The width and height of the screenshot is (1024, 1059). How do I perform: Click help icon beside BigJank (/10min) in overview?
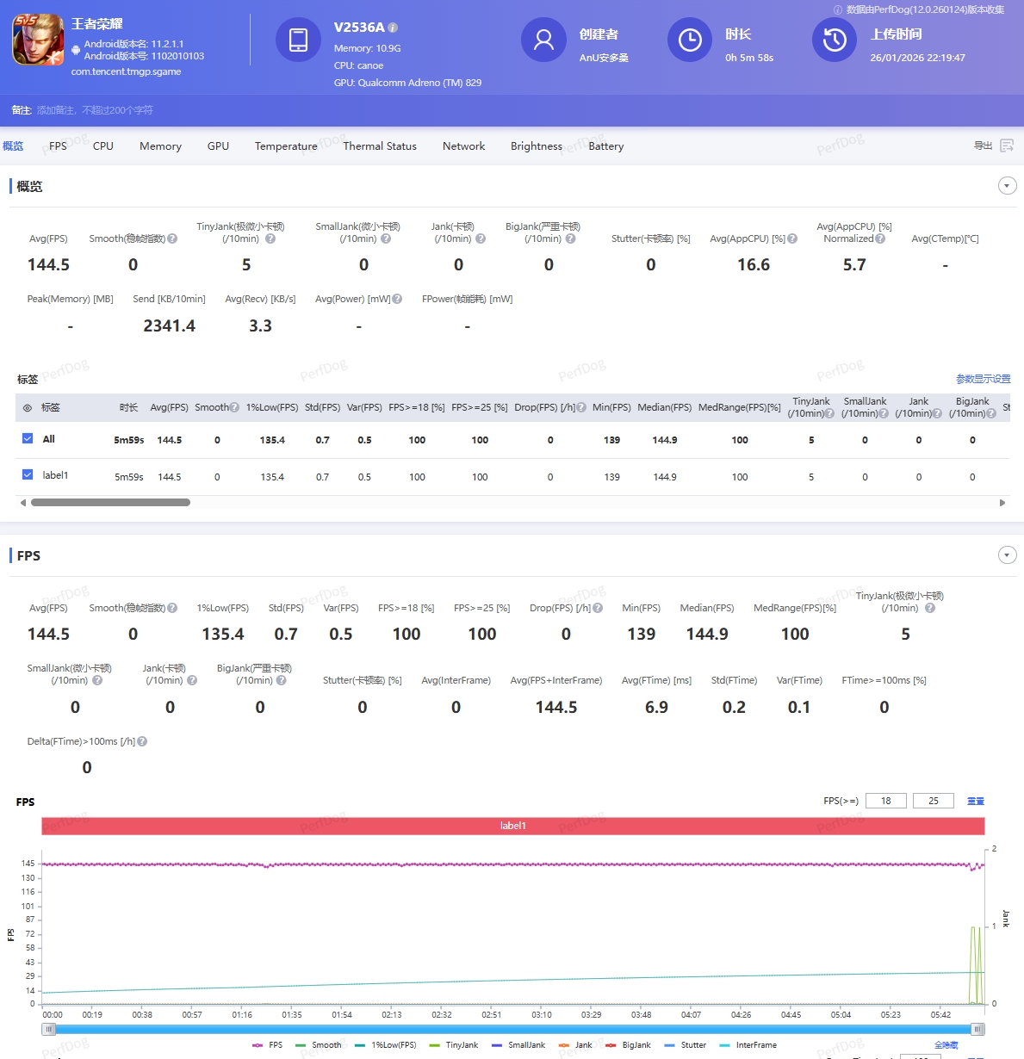pyautogui.click(x=570, y=238)
